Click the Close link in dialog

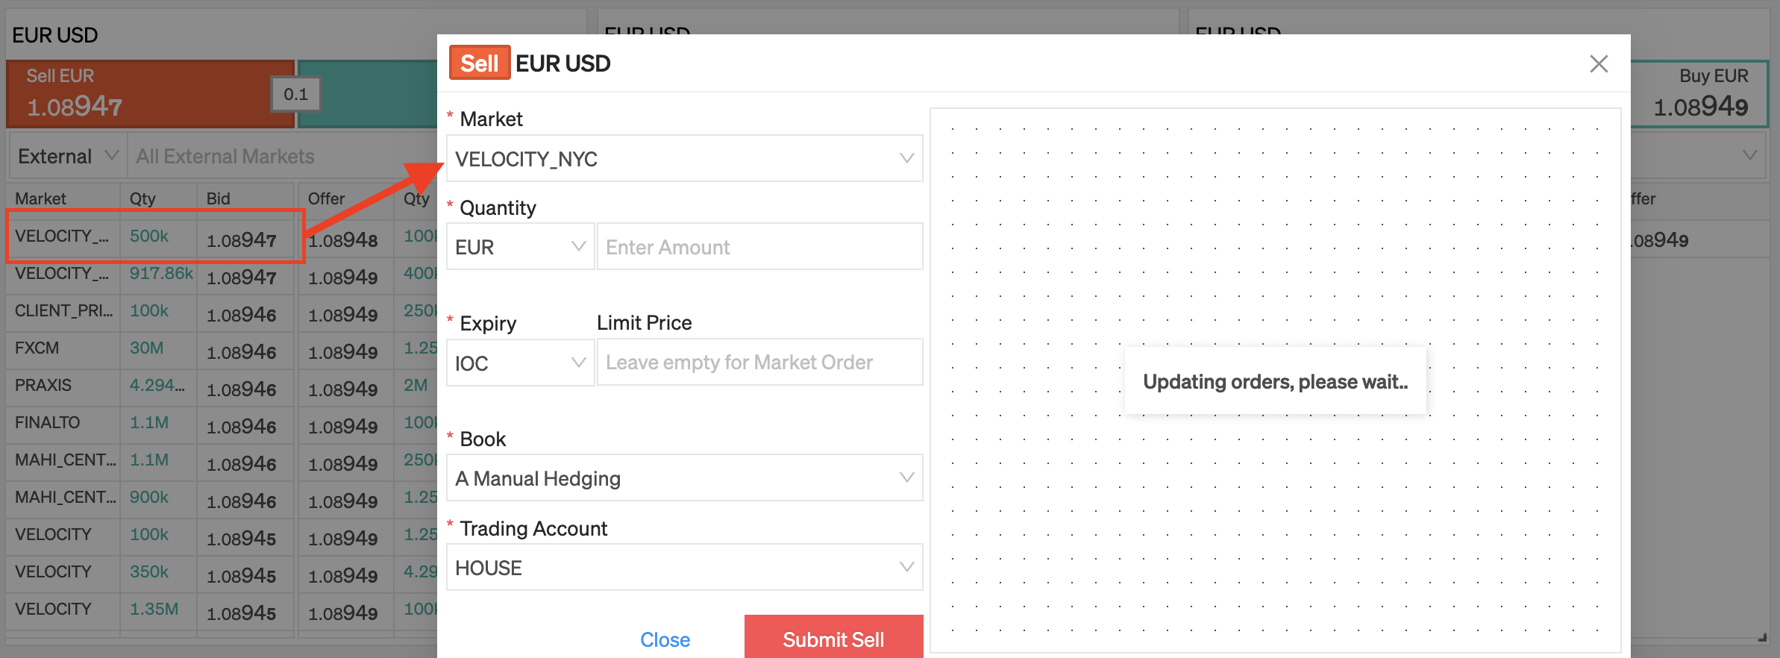[665, 639]
